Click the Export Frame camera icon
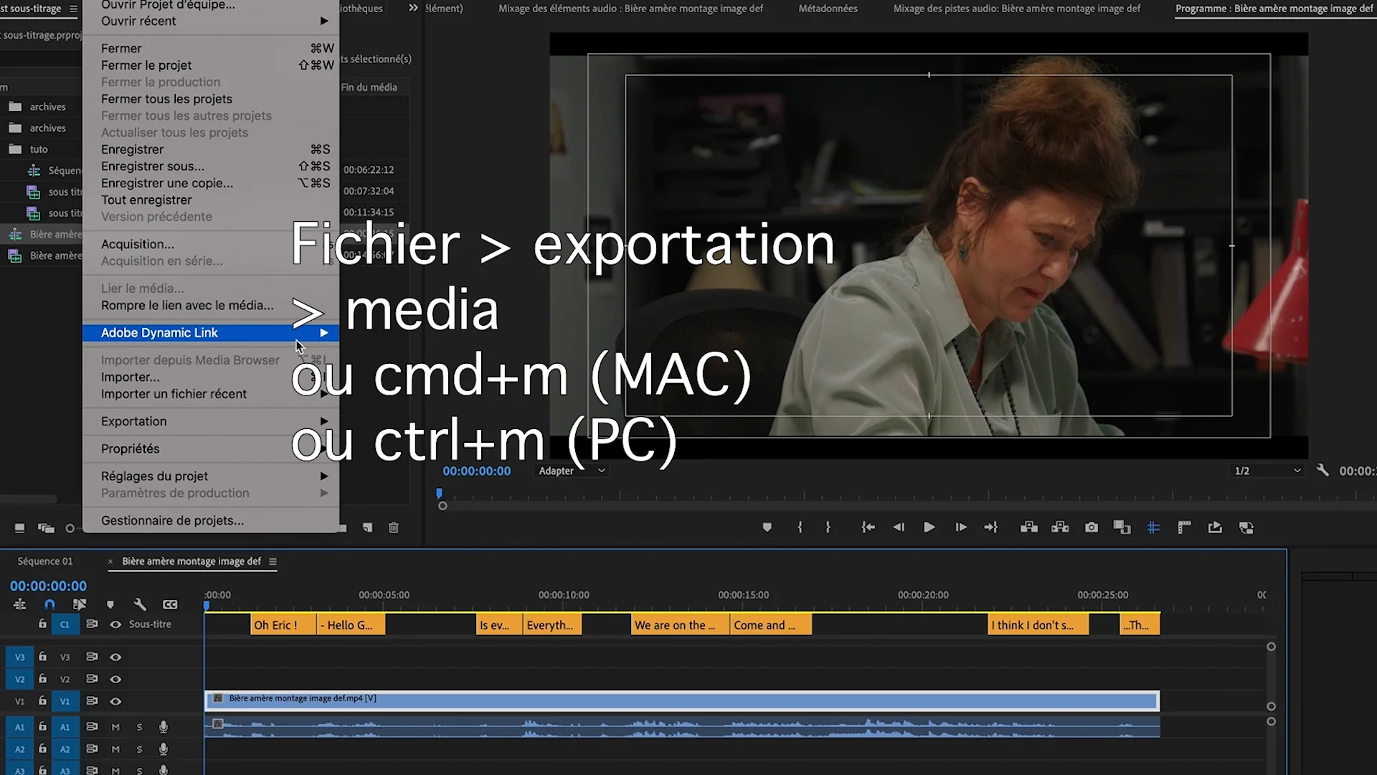This screenshot has width=1377, height=775. pos(1091,527)
